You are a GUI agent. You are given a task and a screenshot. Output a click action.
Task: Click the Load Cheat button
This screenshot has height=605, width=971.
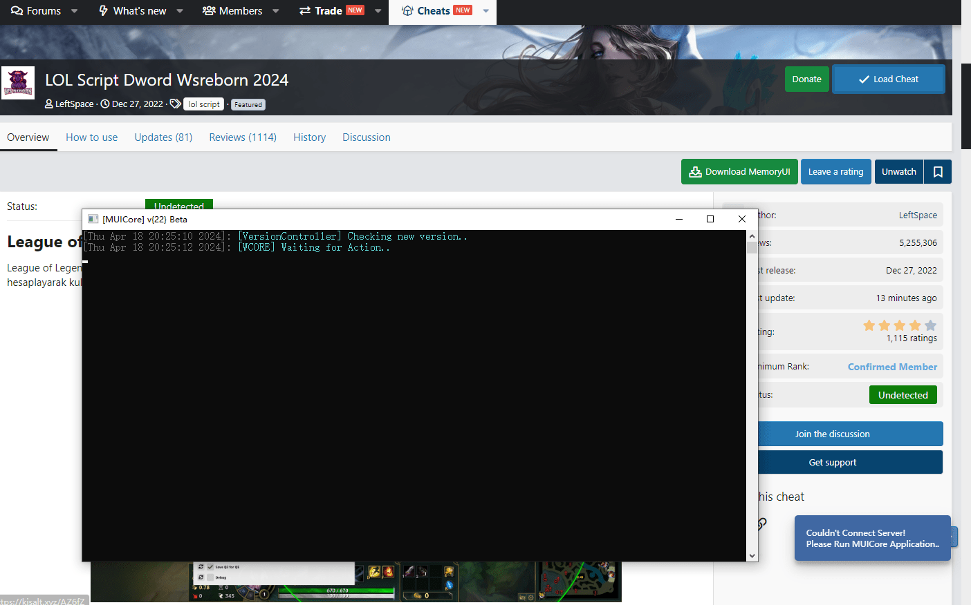pos(889,79)
